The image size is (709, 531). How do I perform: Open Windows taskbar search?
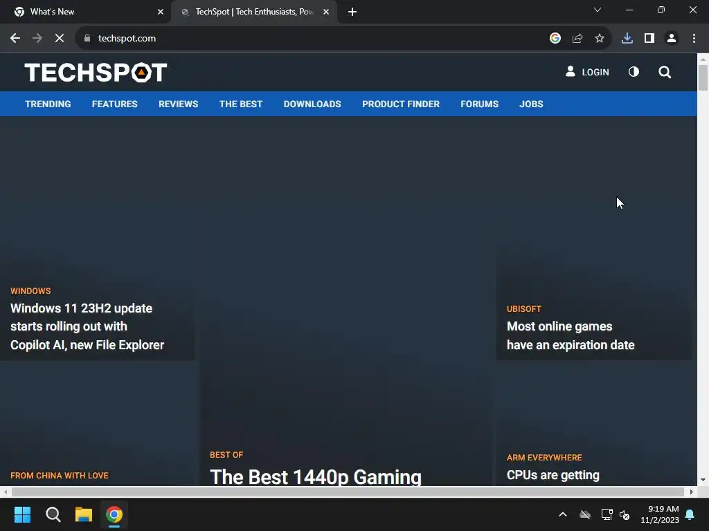click(x=53, y=514)
